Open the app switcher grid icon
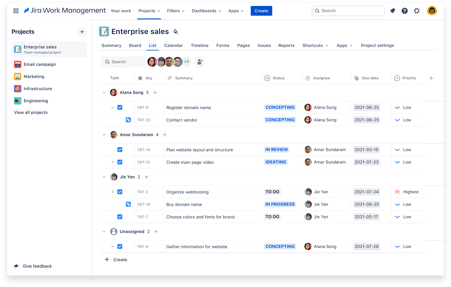Image resolution: width=451 pixels, height=287 pixels. [x=16, y=11]
